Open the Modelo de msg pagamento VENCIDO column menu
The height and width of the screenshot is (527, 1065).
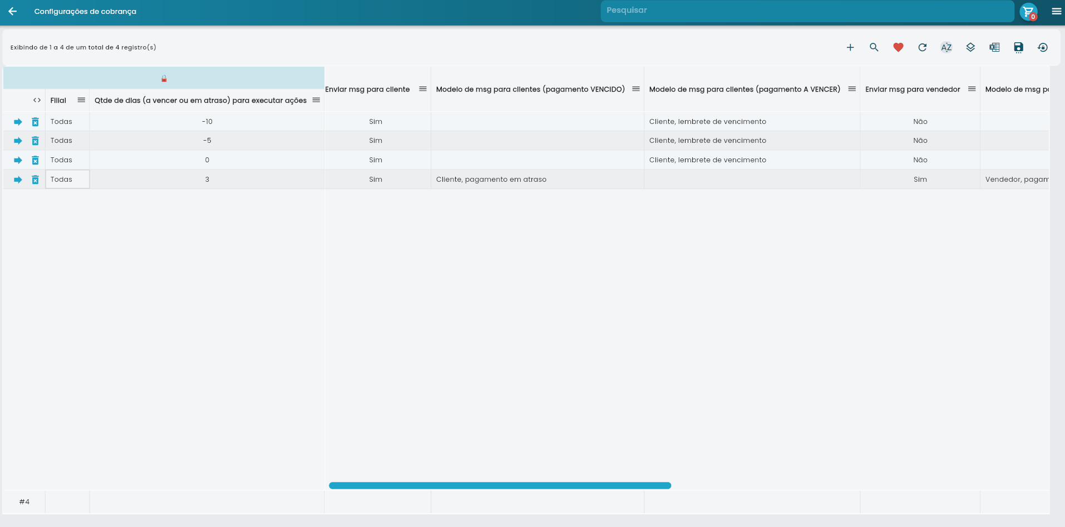(636, 89)
